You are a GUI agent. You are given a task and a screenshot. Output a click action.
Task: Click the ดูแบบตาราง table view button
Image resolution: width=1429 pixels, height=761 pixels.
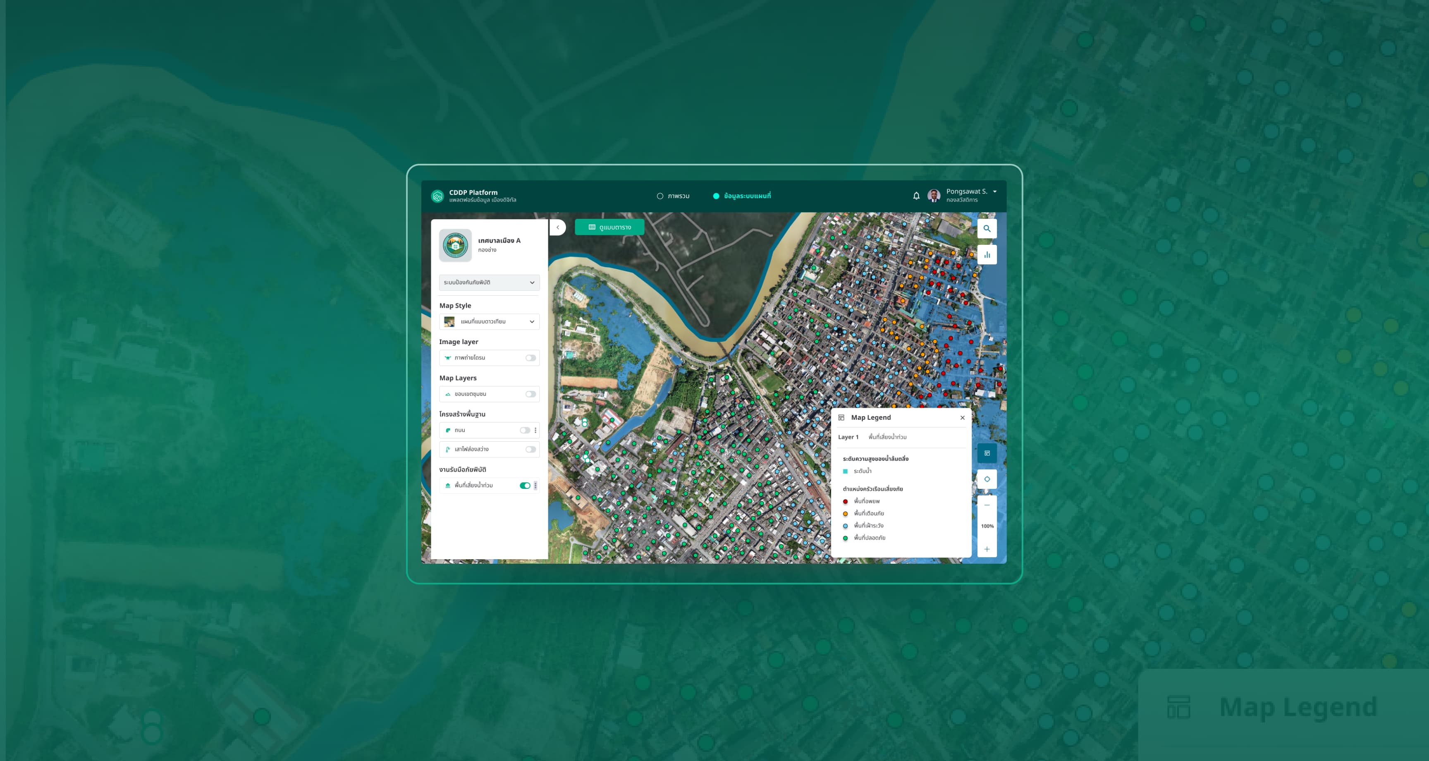(x=609, y=227)
